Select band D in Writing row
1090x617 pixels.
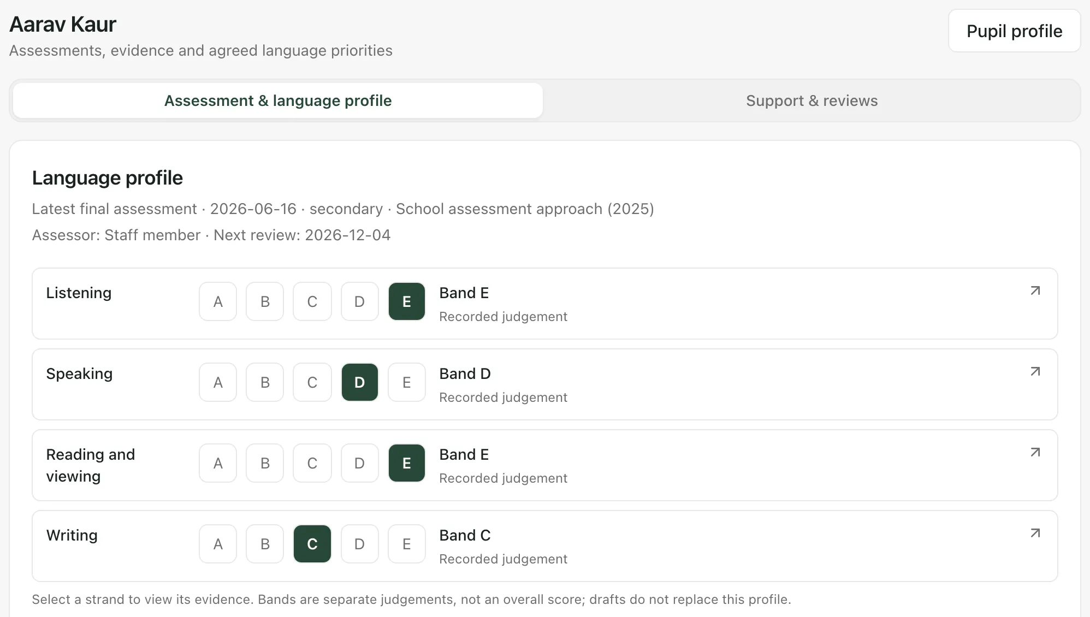tap(359, 544)
